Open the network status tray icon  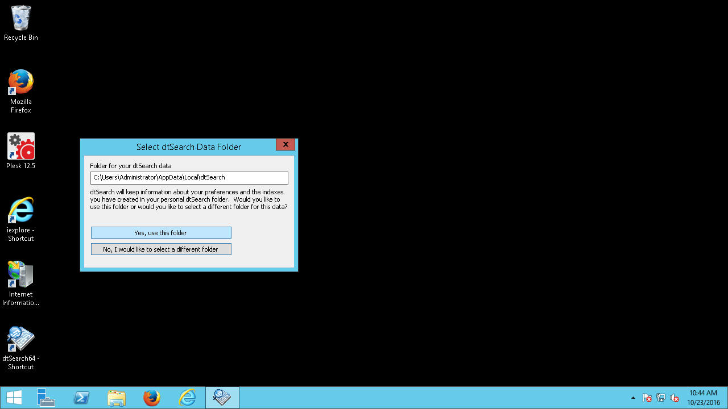point(661,398)
